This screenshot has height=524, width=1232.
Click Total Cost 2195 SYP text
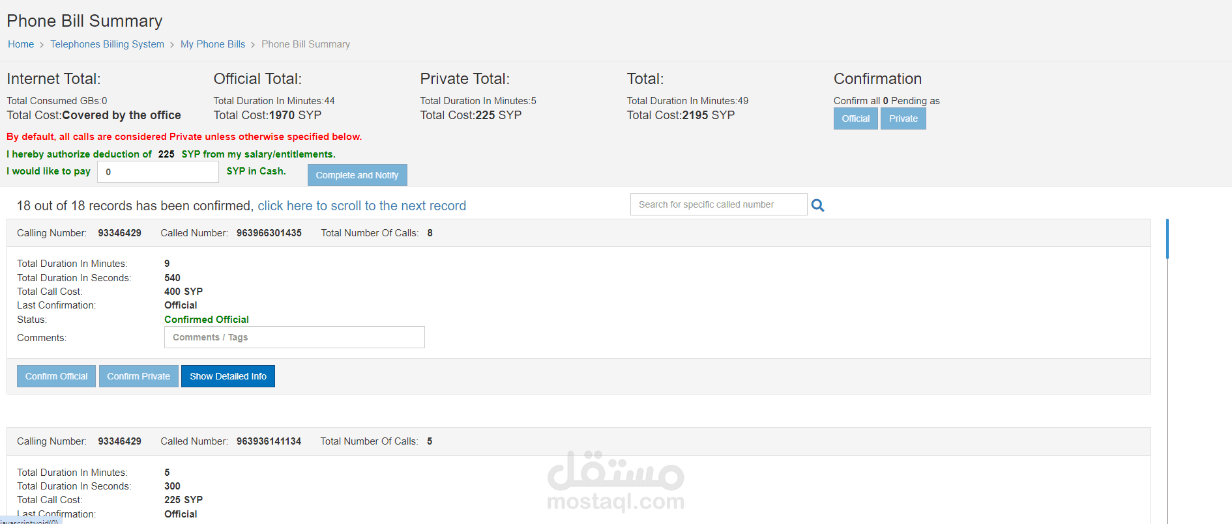coord(681,115)
